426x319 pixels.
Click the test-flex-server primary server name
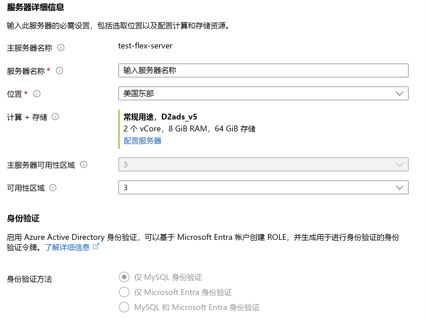(145, 46)
